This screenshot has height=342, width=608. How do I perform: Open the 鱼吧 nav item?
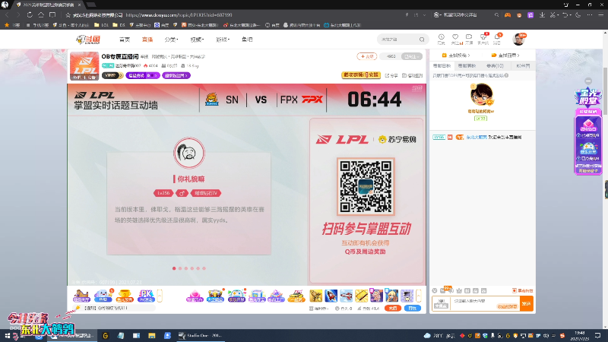(x=247, y=40)
